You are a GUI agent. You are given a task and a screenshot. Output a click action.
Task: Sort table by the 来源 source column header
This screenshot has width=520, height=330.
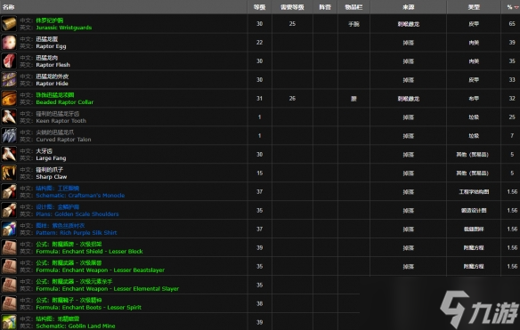tap(408, 7)
